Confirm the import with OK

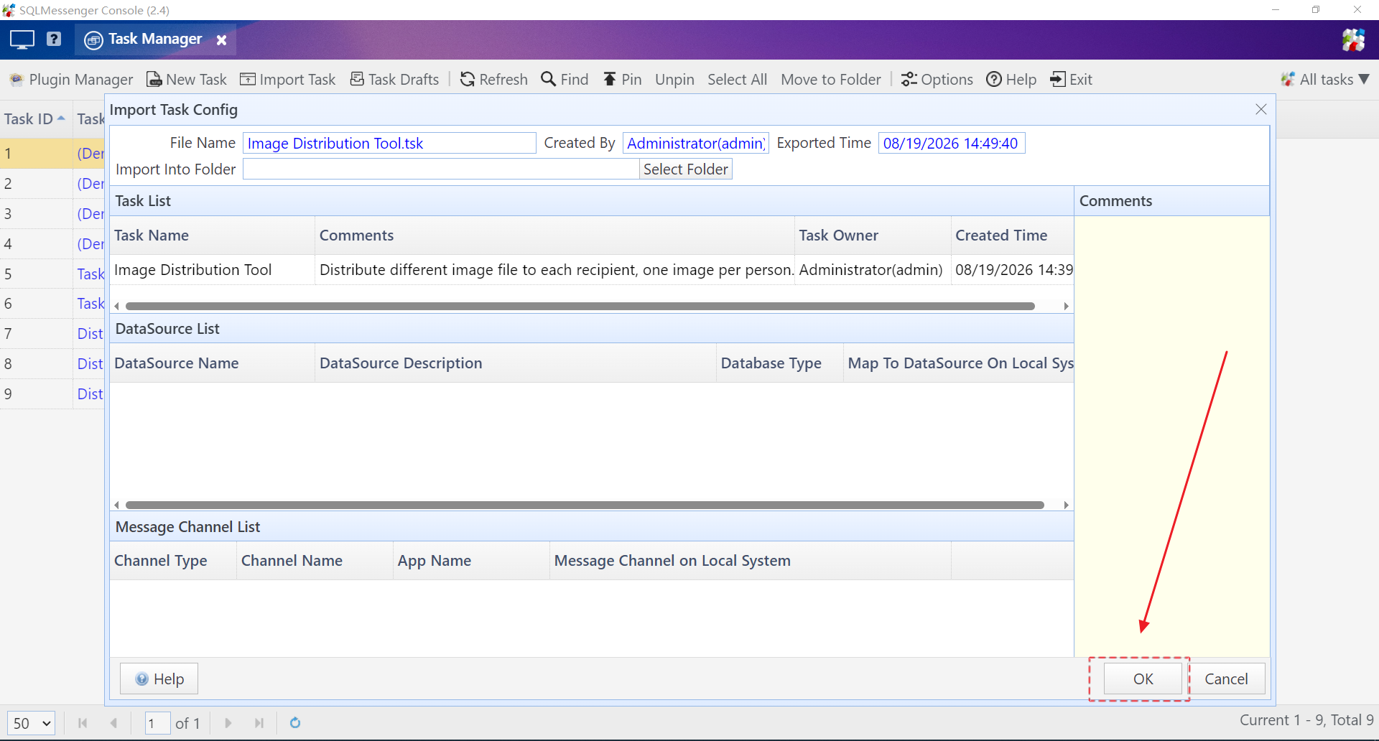coord(1143,679)
